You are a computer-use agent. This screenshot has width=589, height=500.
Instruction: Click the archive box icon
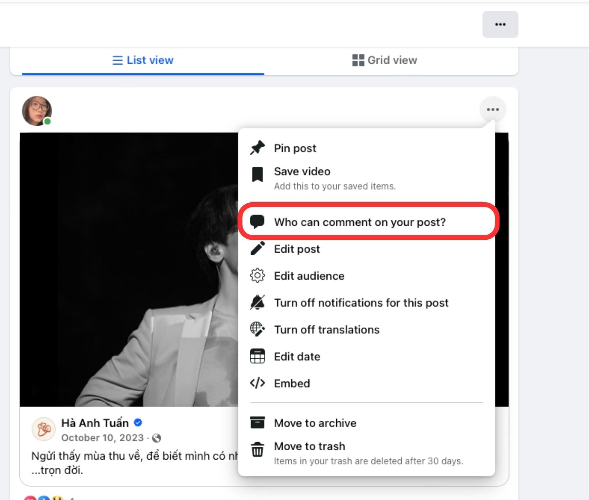[x=257, y=422]
